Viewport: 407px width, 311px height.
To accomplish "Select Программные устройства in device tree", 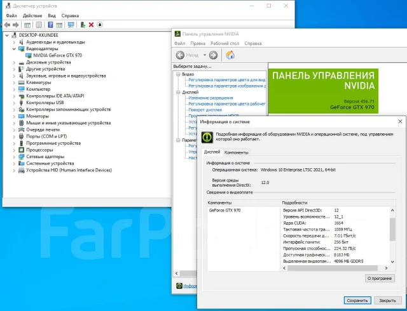I will (53, 143).
